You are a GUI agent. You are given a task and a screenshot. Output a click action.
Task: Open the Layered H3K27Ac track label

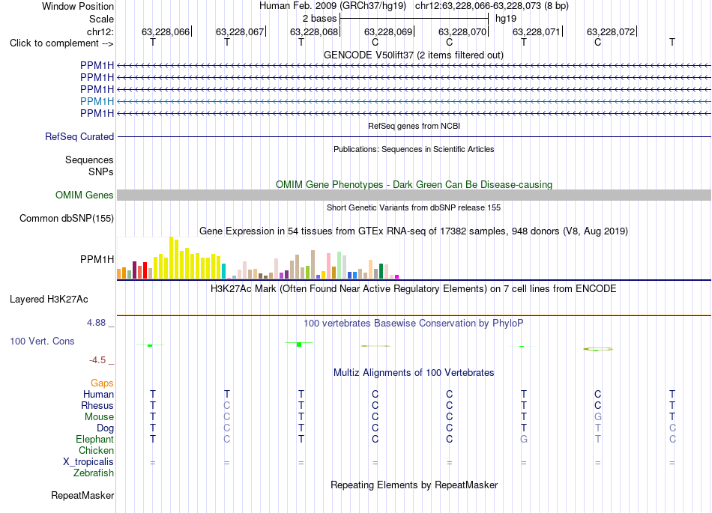coord(49,300)
